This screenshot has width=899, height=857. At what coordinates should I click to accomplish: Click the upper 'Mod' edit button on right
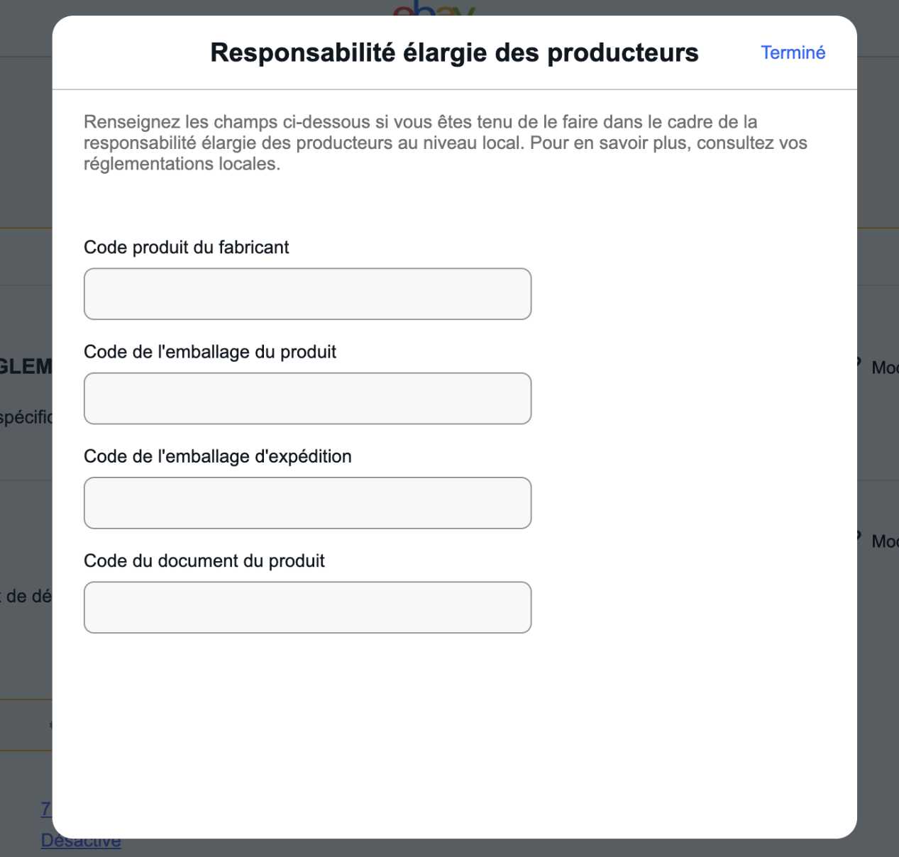click(x=885, y=367)
